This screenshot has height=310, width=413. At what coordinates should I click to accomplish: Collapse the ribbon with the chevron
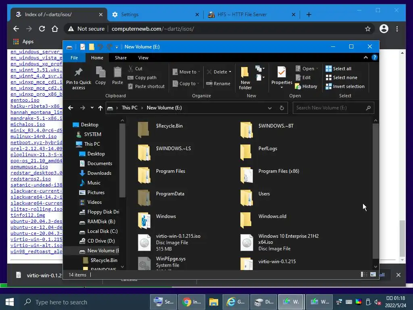(365, 57)
